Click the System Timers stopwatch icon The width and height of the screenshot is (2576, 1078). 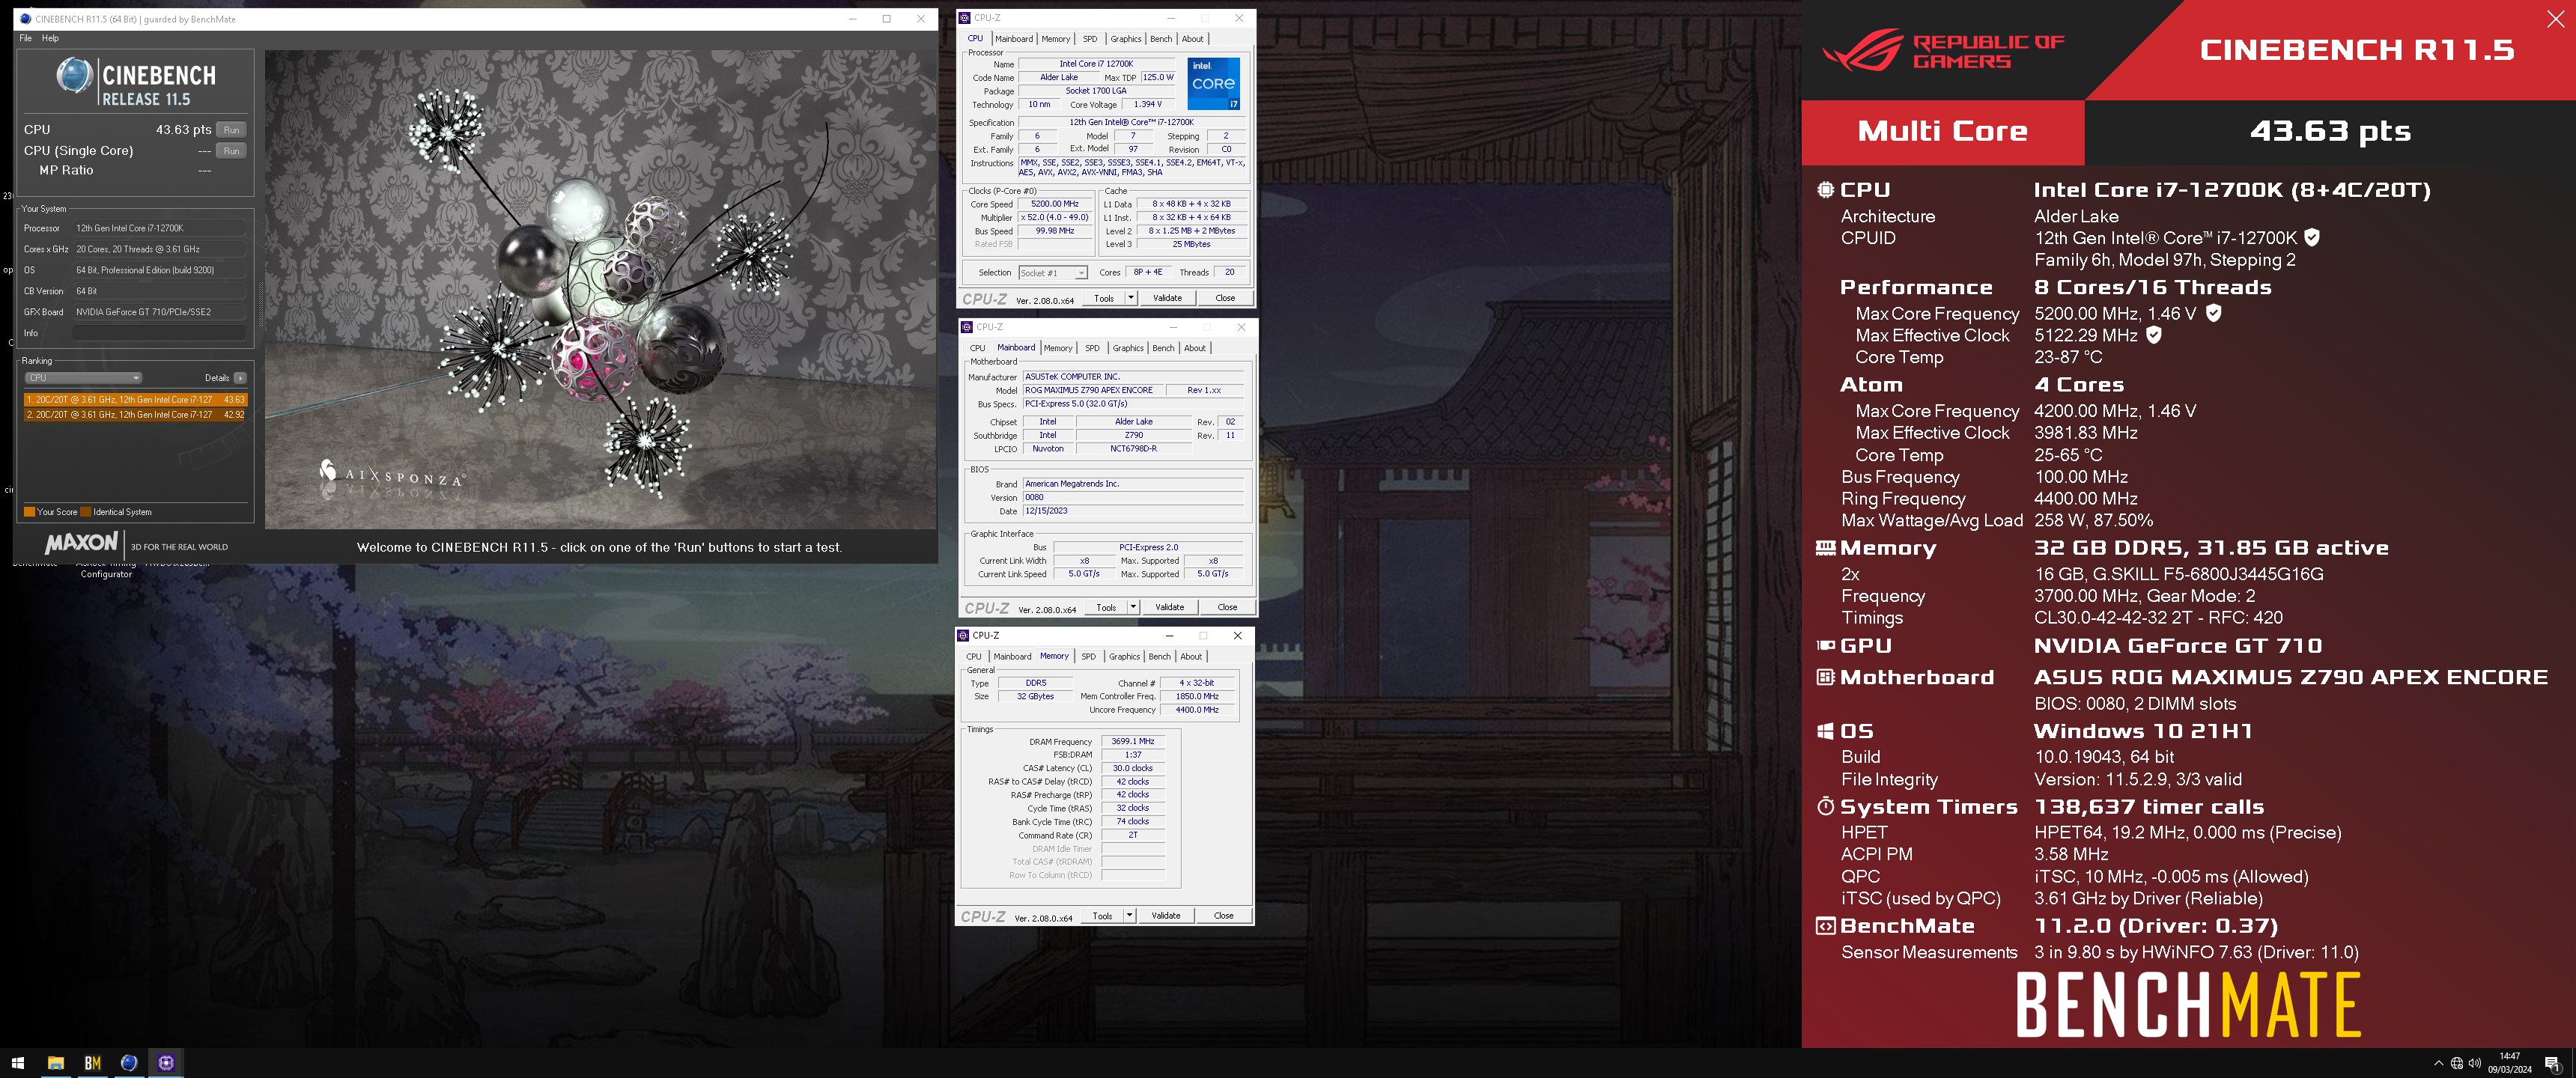[x=1825, y=806]
